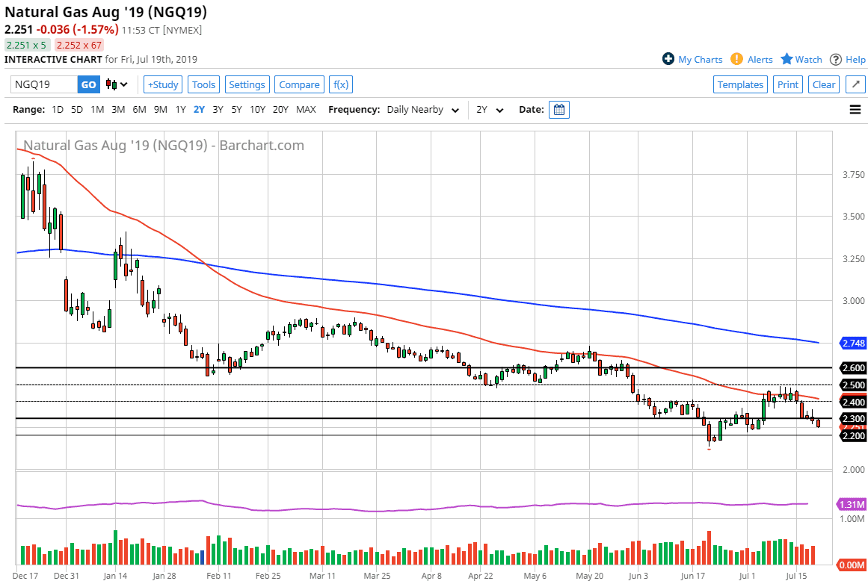The width and height of the screenshot is (868, 581).
Task: Click the My Charts plus icon
Action: pos(668,59)
